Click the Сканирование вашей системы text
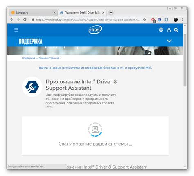 [x=95, y=144]
